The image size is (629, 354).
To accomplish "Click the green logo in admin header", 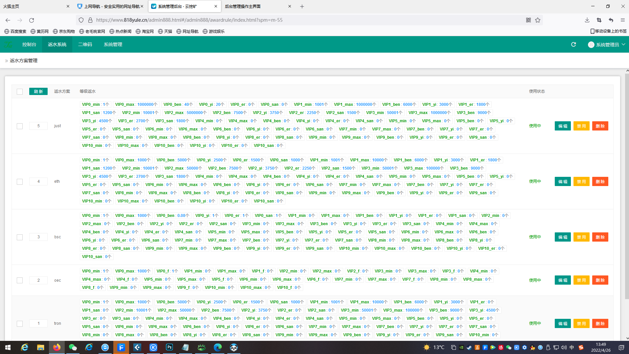I will pyautogui.click(x=8, y=44).
